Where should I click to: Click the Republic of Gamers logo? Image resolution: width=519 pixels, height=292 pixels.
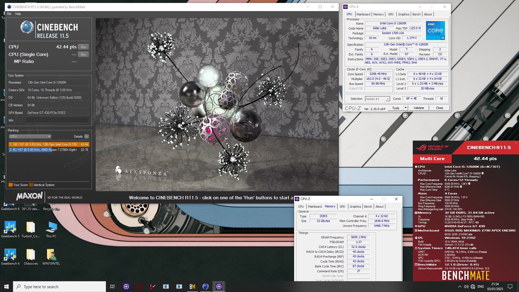click(432, 148)
